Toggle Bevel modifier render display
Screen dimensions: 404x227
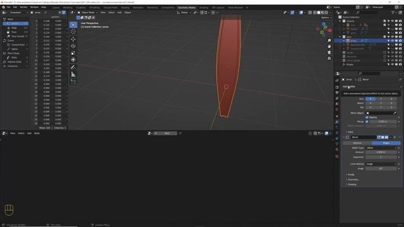(x=386, y=137)
